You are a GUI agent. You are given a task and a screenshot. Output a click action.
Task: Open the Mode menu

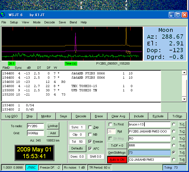(x=37, y=22)
